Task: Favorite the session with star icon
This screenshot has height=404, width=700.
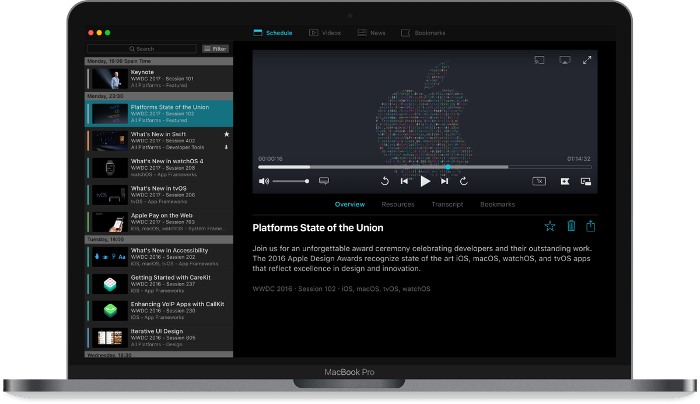Action: point(550,226)
